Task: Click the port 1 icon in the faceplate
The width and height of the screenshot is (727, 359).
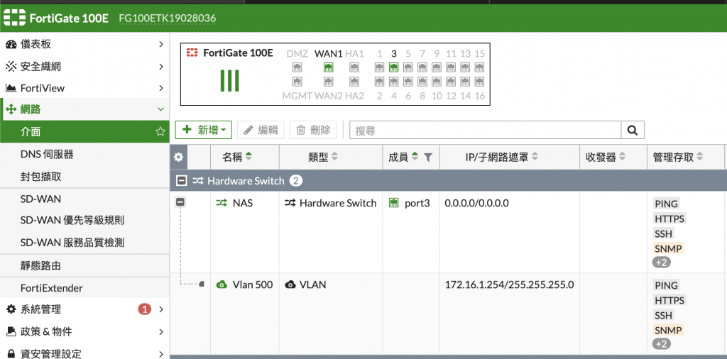Action: point(379,67)
